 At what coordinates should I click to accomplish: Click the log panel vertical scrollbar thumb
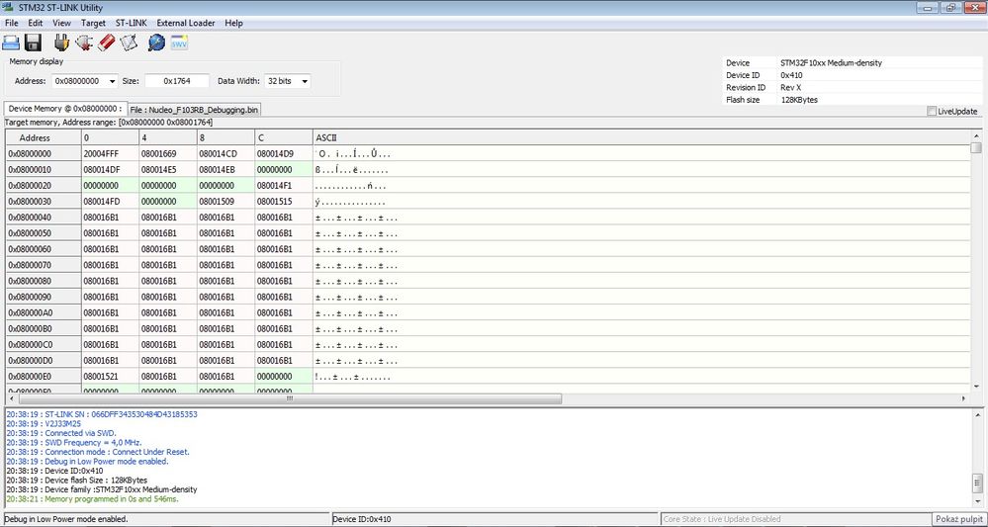click(976, 483)
